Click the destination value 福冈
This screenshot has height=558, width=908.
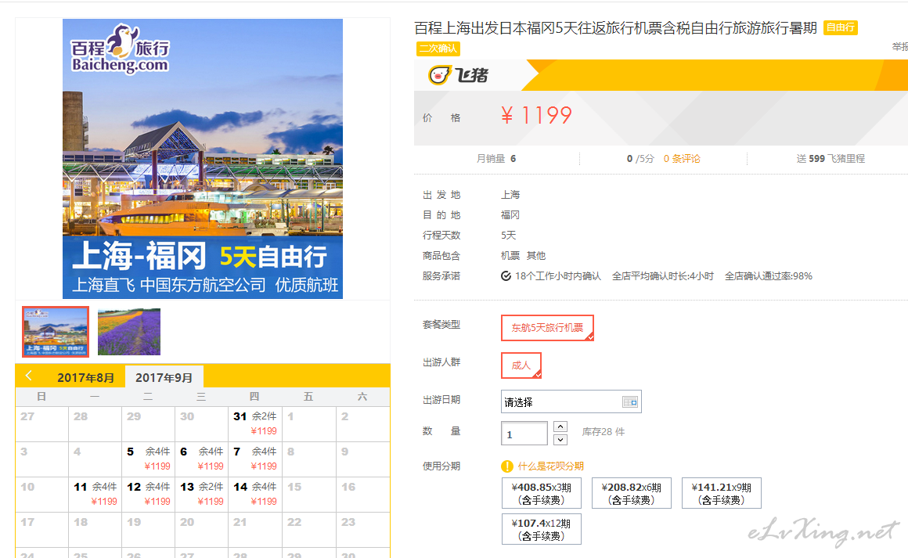[x=510, y=214]
